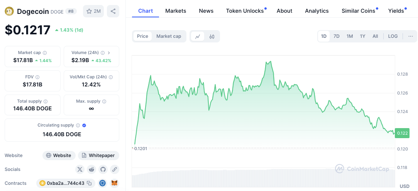Click the blue shield wallet icon

[102, 183]
